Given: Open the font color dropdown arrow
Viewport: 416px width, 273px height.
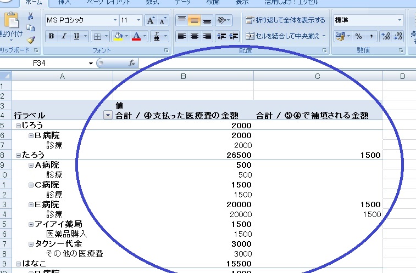Looking at the screenshot, I should tap(145, 36).
